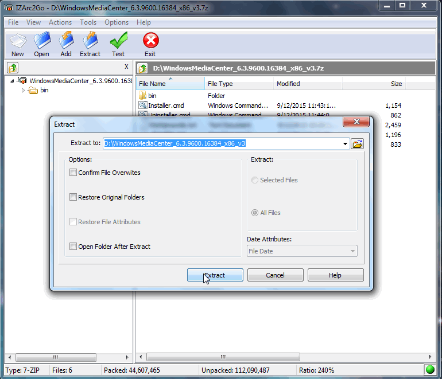The width and height of the screenshot is (442, 379).
Task: Close the left tree pane with the X
Action: coord(126,67)
